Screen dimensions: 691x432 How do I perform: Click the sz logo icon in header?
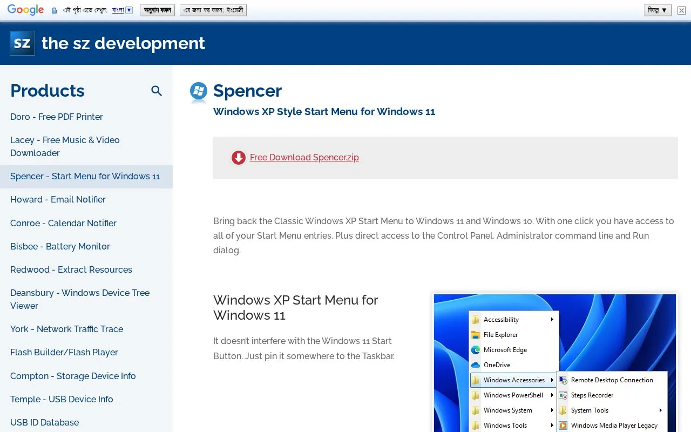(x=22, y=43)
